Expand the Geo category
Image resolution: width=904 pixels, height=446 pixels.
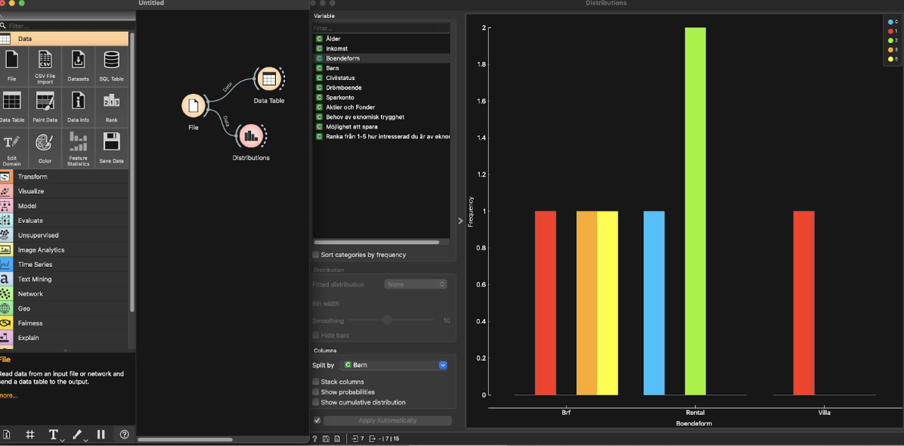(x=64, y=308)
